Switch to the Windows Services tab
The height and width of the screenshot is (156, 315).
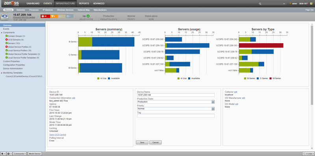pos(65,10)
